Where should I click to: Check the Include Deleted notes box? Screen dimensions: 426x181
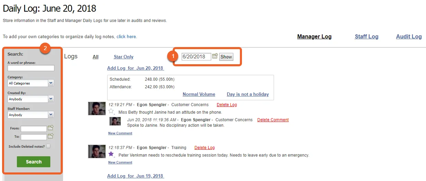click(x=48, y=146)
